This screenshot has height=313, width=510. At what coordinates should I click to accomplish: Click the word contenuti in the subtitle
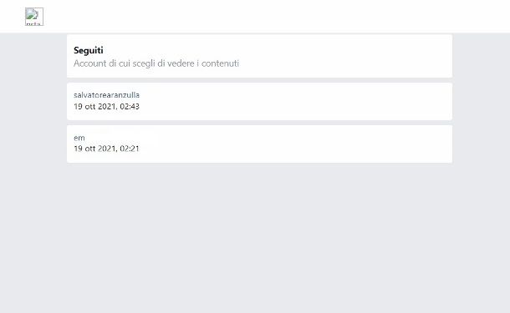pos(220,63)
